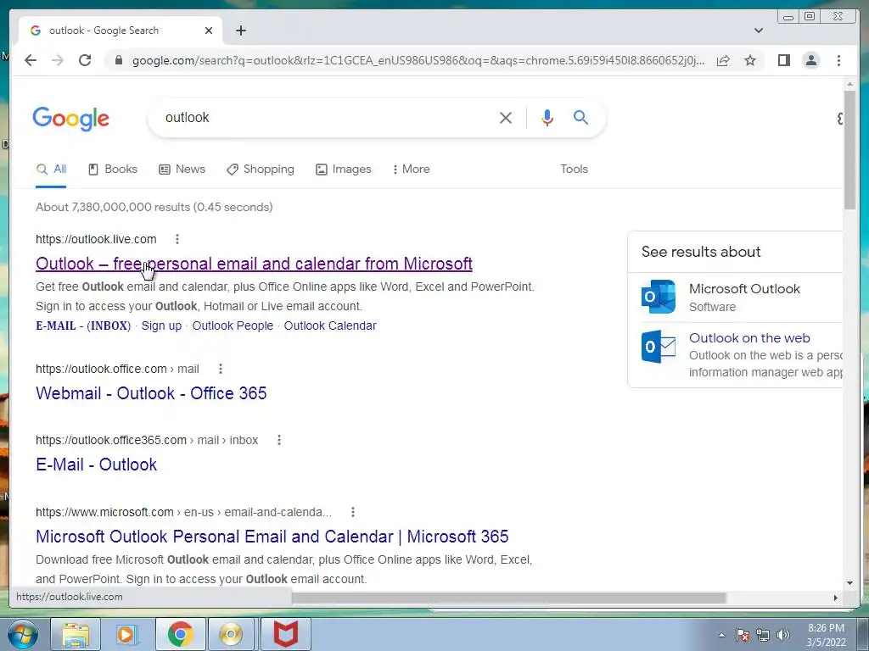
Task: Open Webmail - Outlook - Office 365 result
Action: tap(151, 393)
